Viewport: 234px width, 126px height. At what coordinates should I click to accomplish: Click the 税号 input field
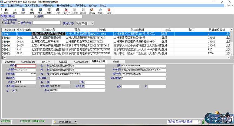[x=144, y=66]
